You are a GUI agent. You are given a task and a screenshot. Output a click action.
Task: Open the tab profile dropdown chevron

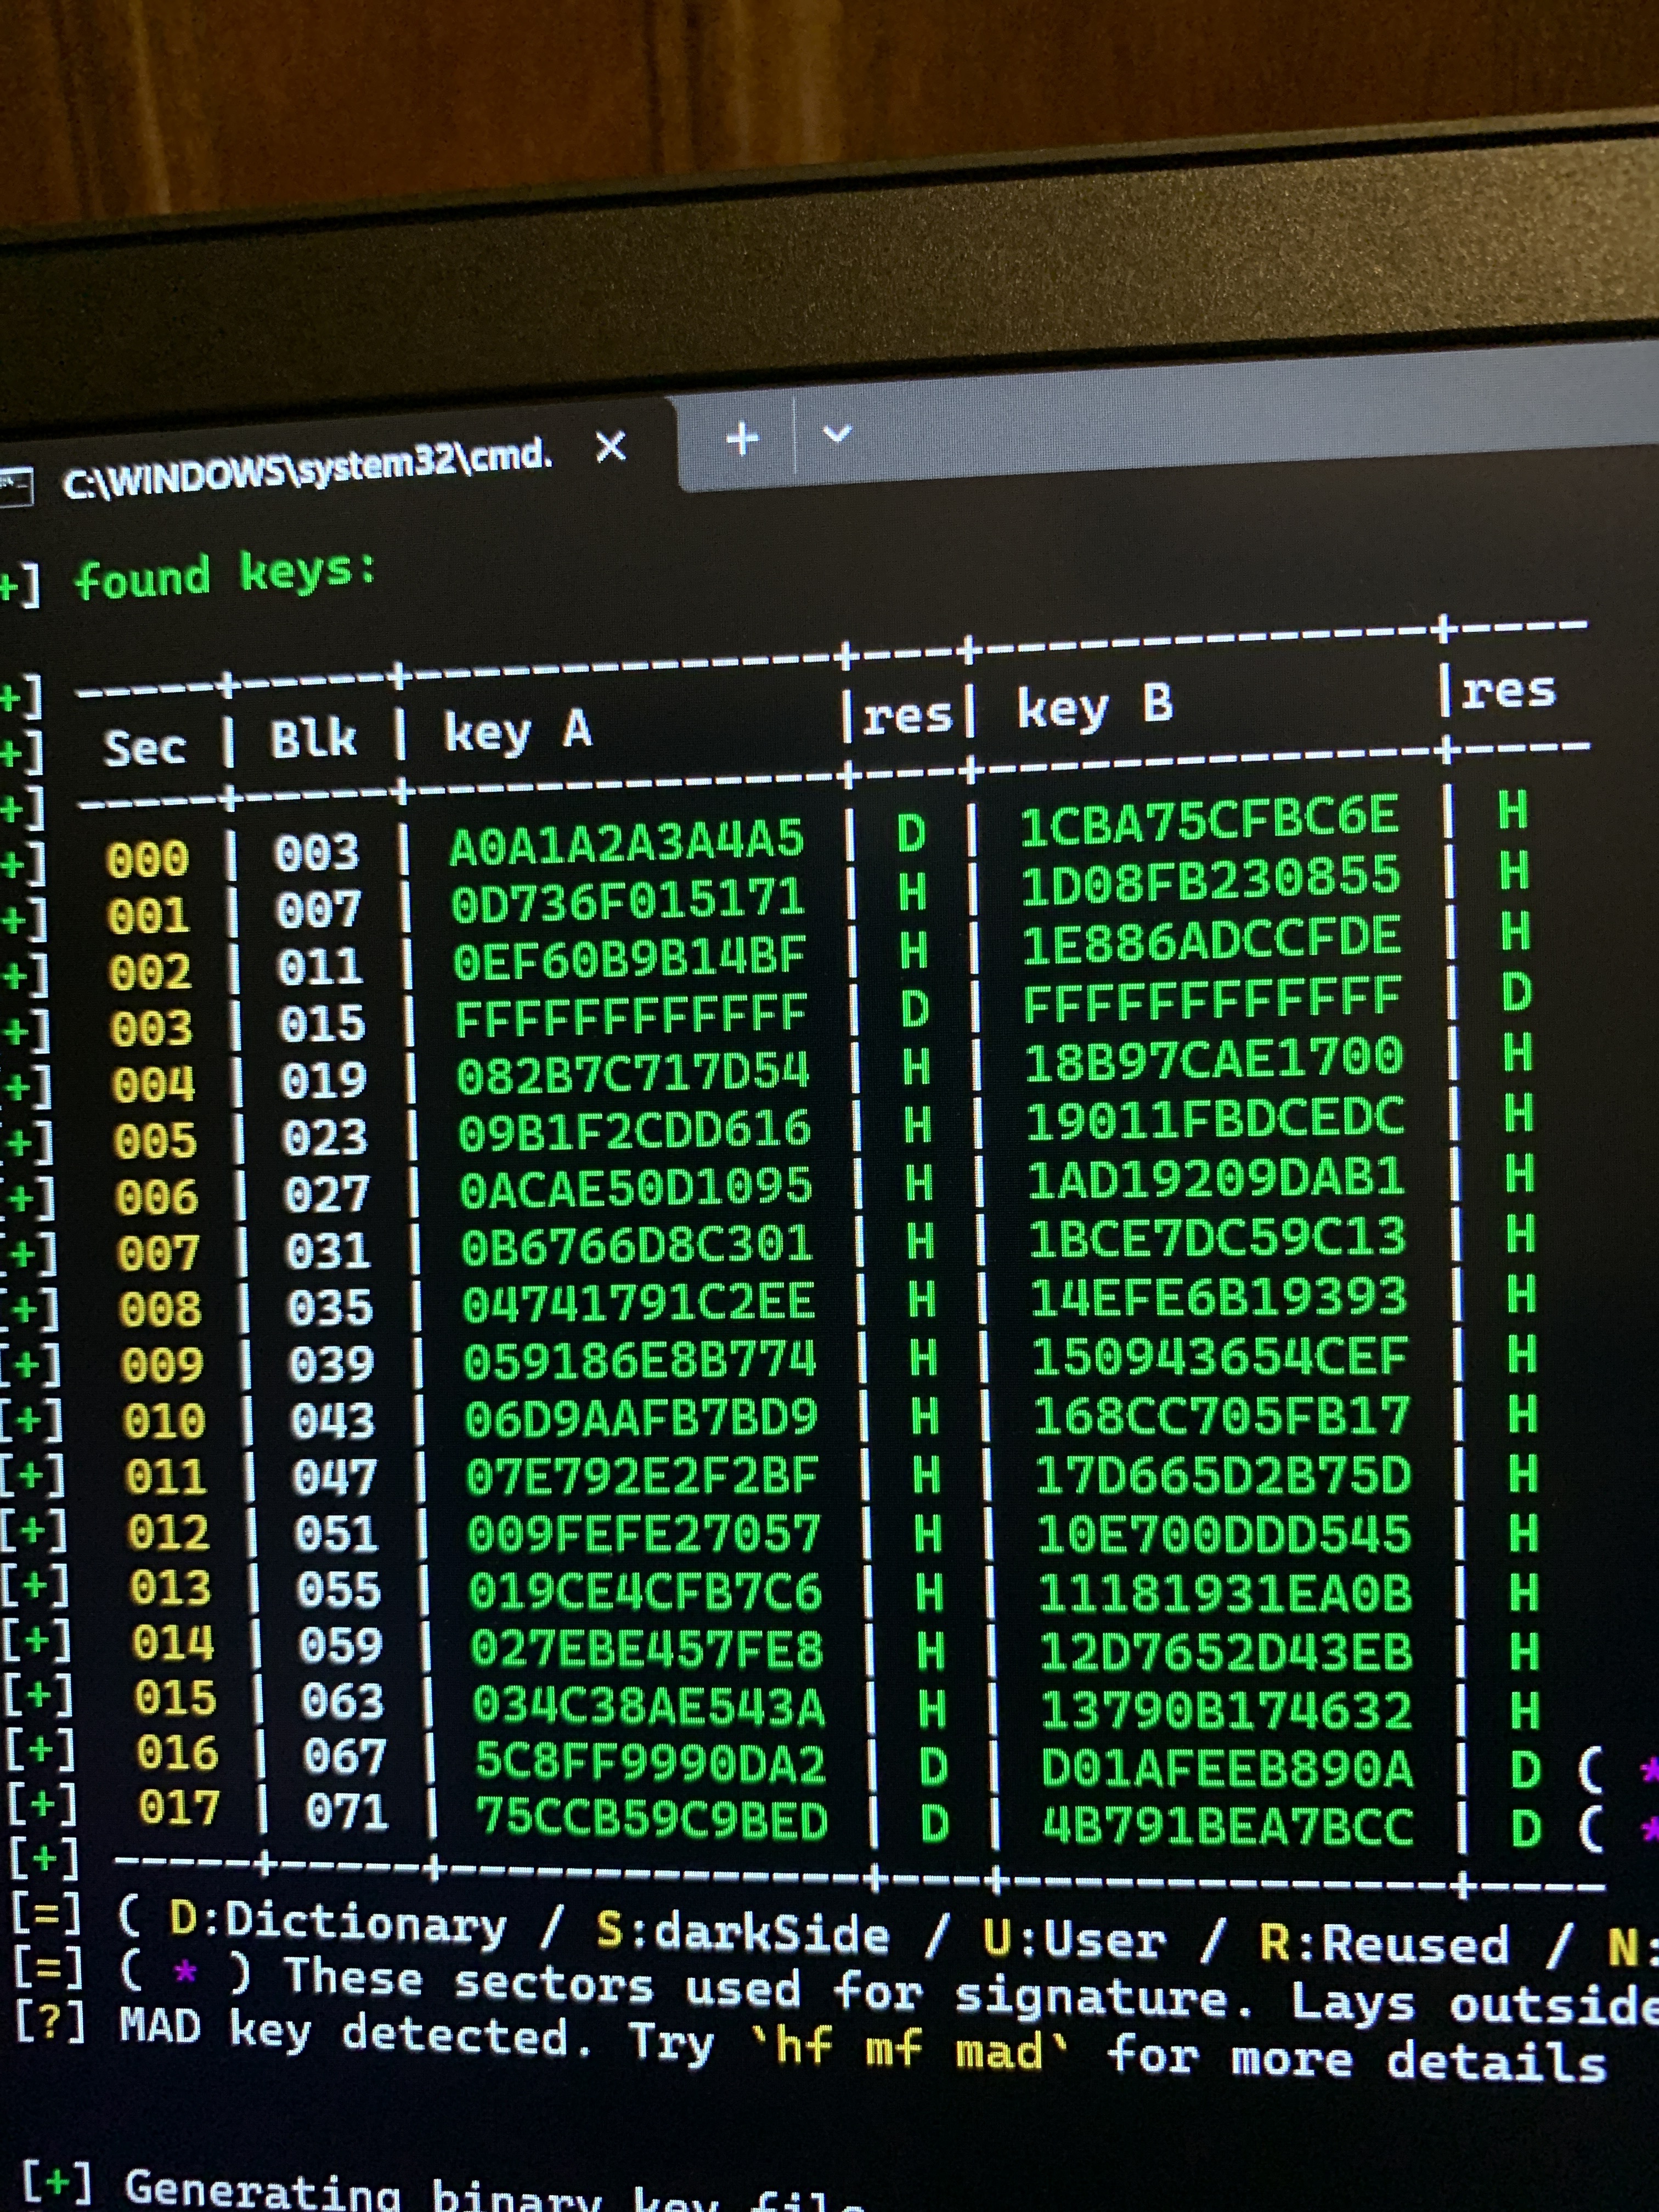836,434
